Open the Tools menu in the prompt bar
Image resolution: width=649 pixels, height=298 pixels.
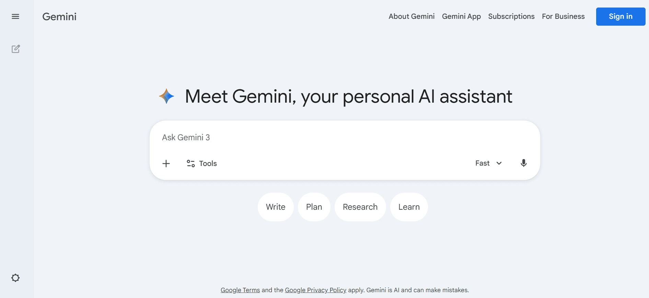point(201,163)
